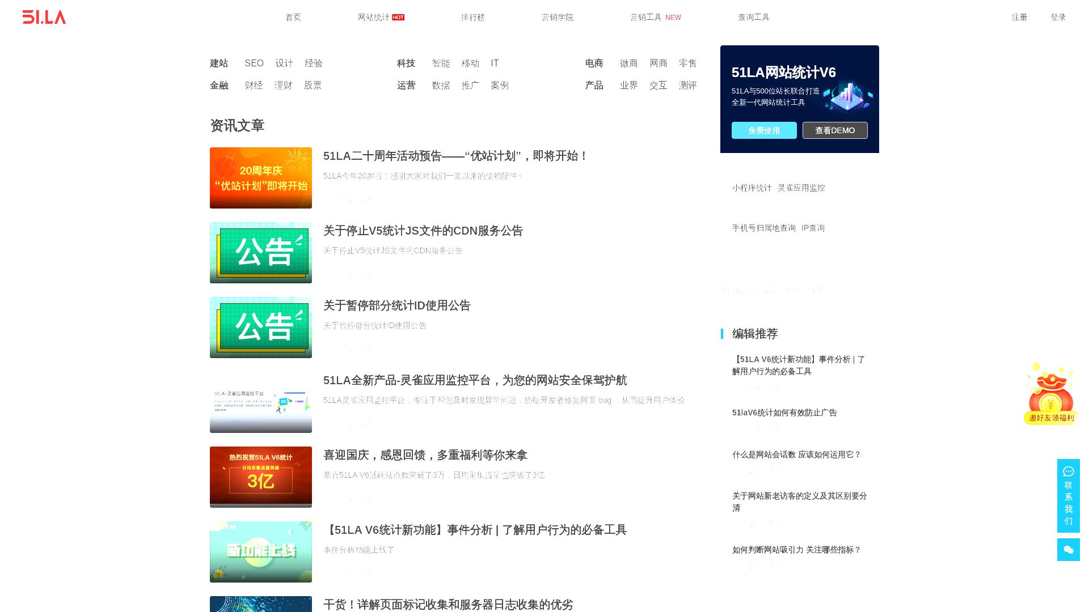Open 查询工具 navigation item

pos(754,17)
